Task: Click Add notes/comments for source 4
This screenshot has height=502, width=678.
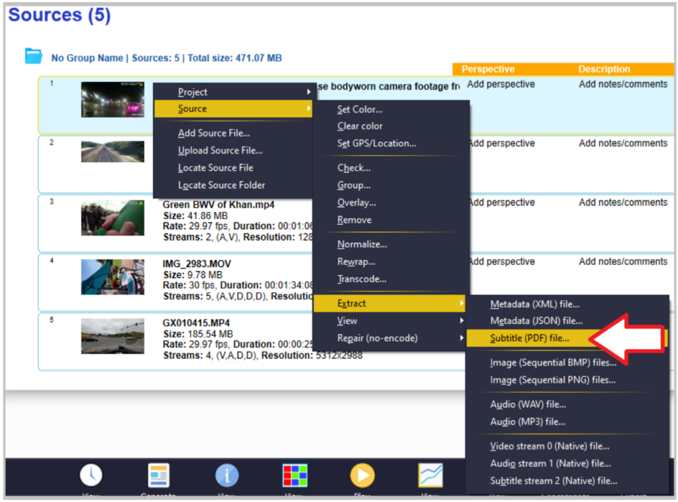Action: [623, 262]
